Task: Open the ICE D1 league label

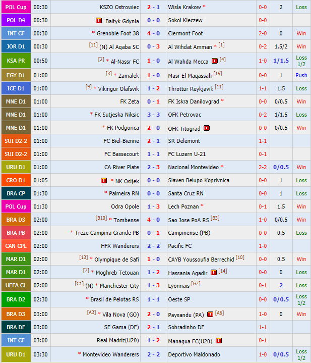Action: [16, 88]
